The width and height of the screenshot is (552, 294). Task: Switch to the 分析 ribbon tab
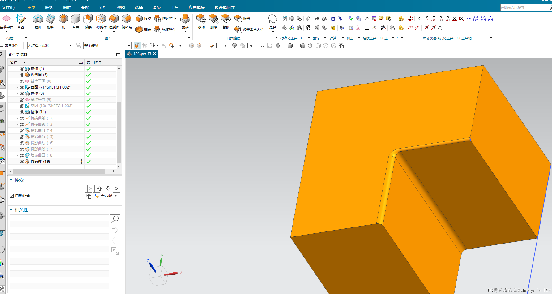pyautogui.click(x=103, y=7)
